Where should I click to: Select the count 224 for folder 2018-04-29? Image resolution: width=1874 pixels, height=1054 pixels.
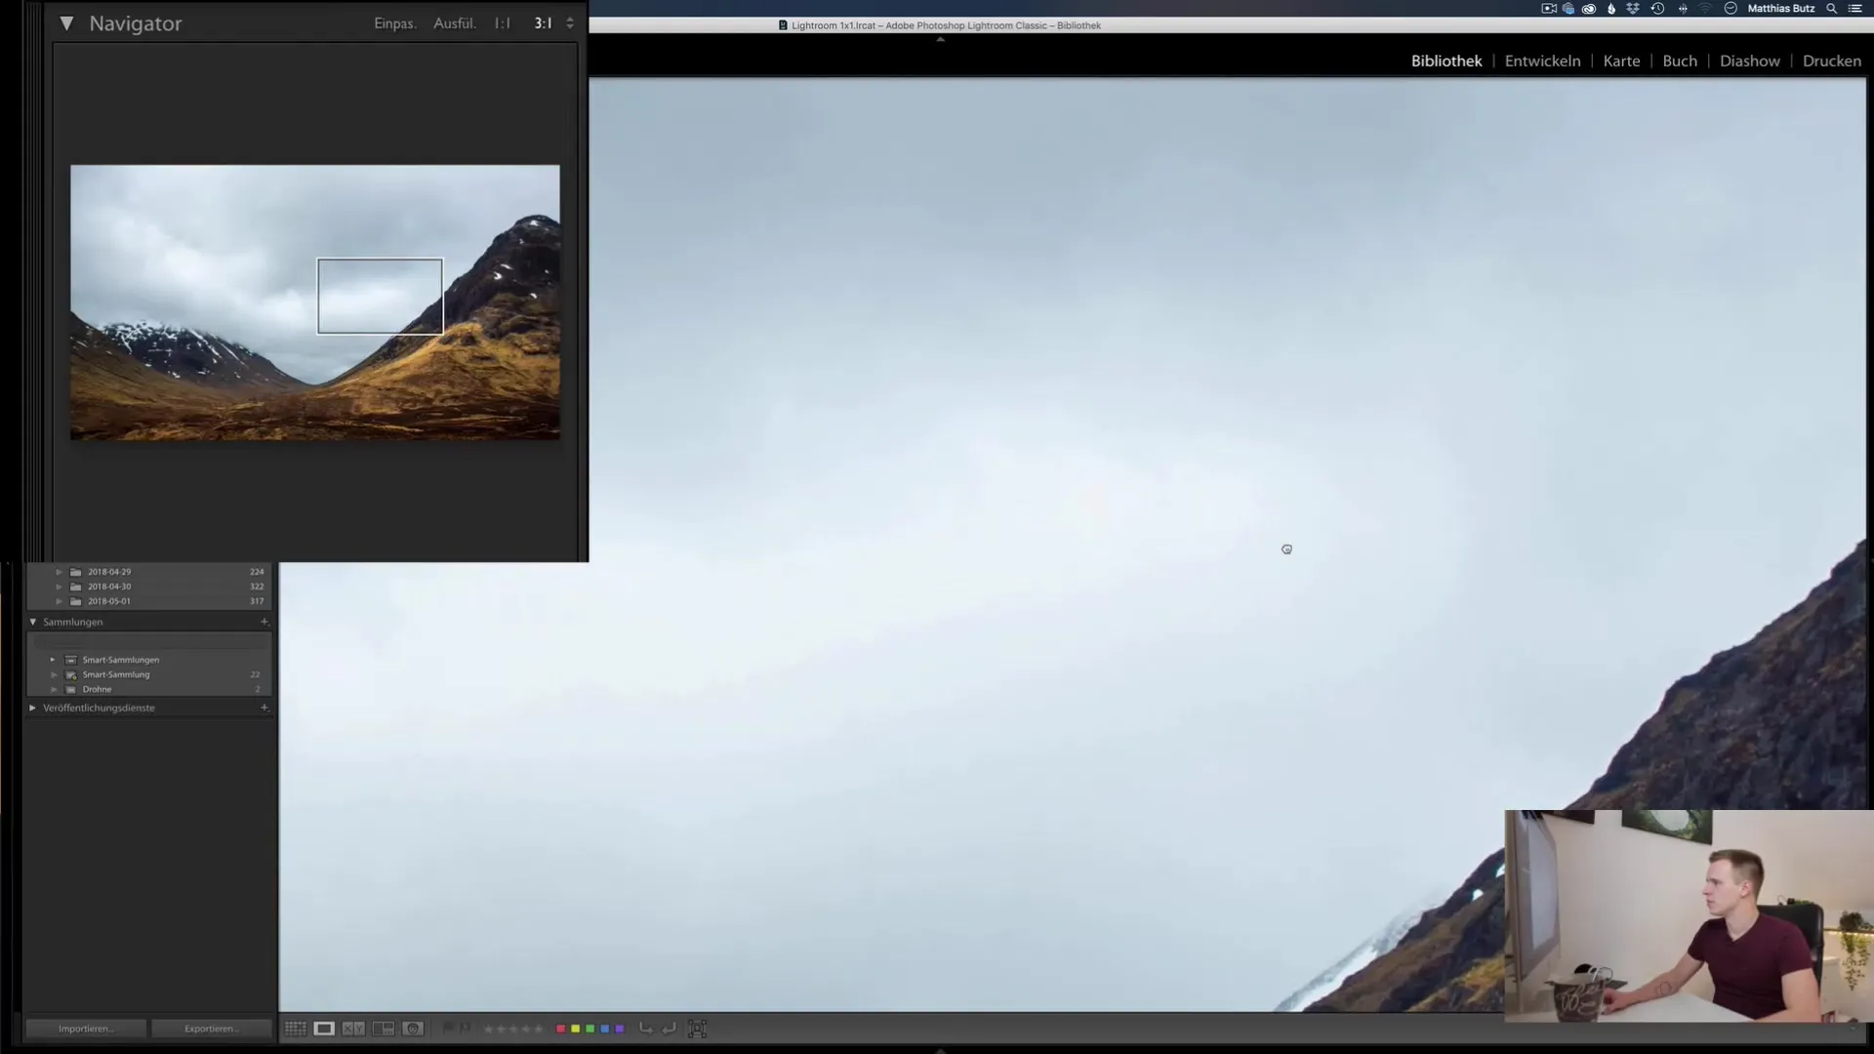click(257, 572)
